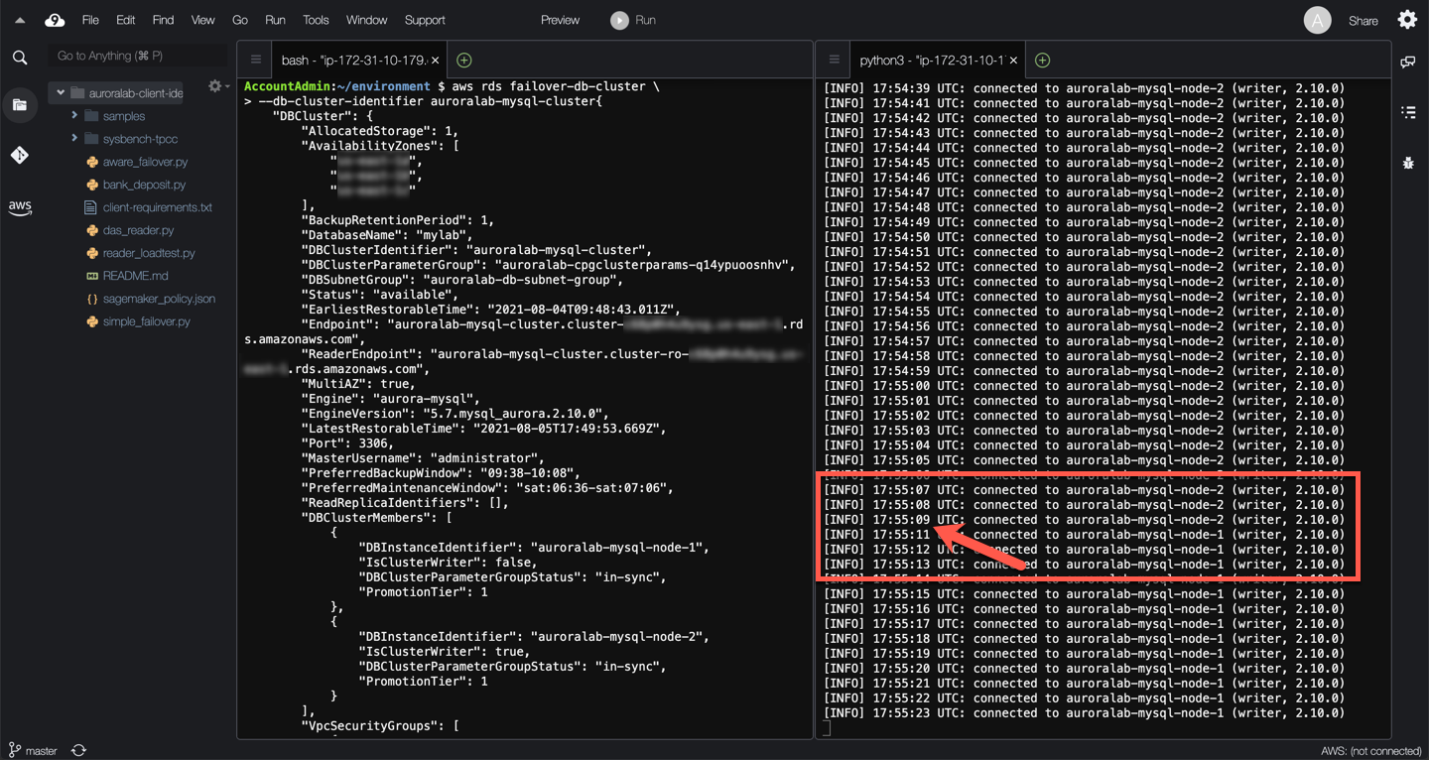Image resolution: width=1429 pixels, height=760 pixels.
Task: Click the Run button
Action: (633, 20)
